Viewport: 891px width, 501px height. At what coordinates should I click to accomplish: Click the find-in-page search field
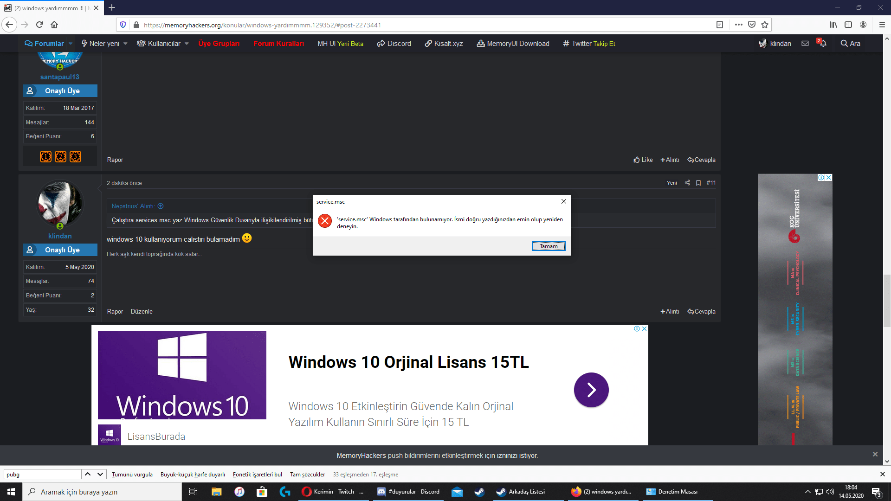[43, 474]
